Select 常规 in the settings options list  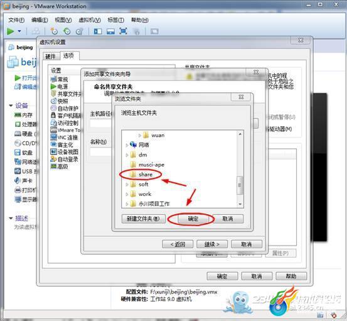pos(60,79)
